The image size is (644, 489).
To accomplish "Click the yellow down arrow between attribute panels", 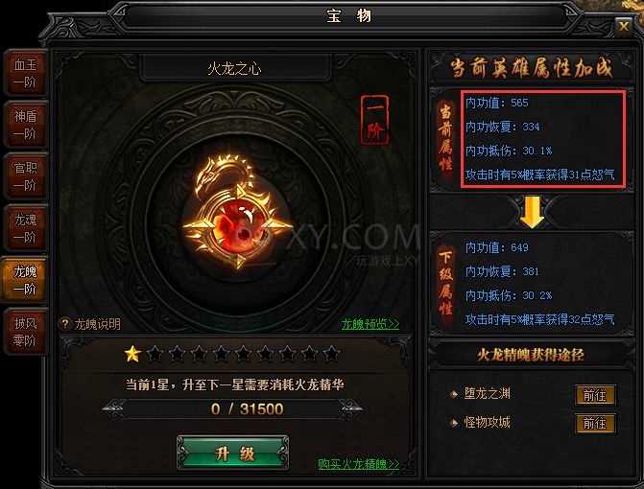I will point(532,212).
